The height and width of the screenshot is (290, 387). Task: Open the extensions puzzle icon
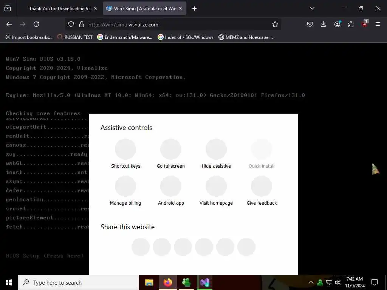point(351,24)
